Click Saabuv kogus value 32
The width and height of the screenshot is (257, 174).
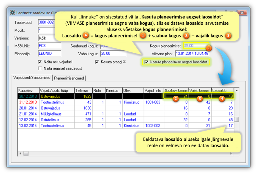185,120
